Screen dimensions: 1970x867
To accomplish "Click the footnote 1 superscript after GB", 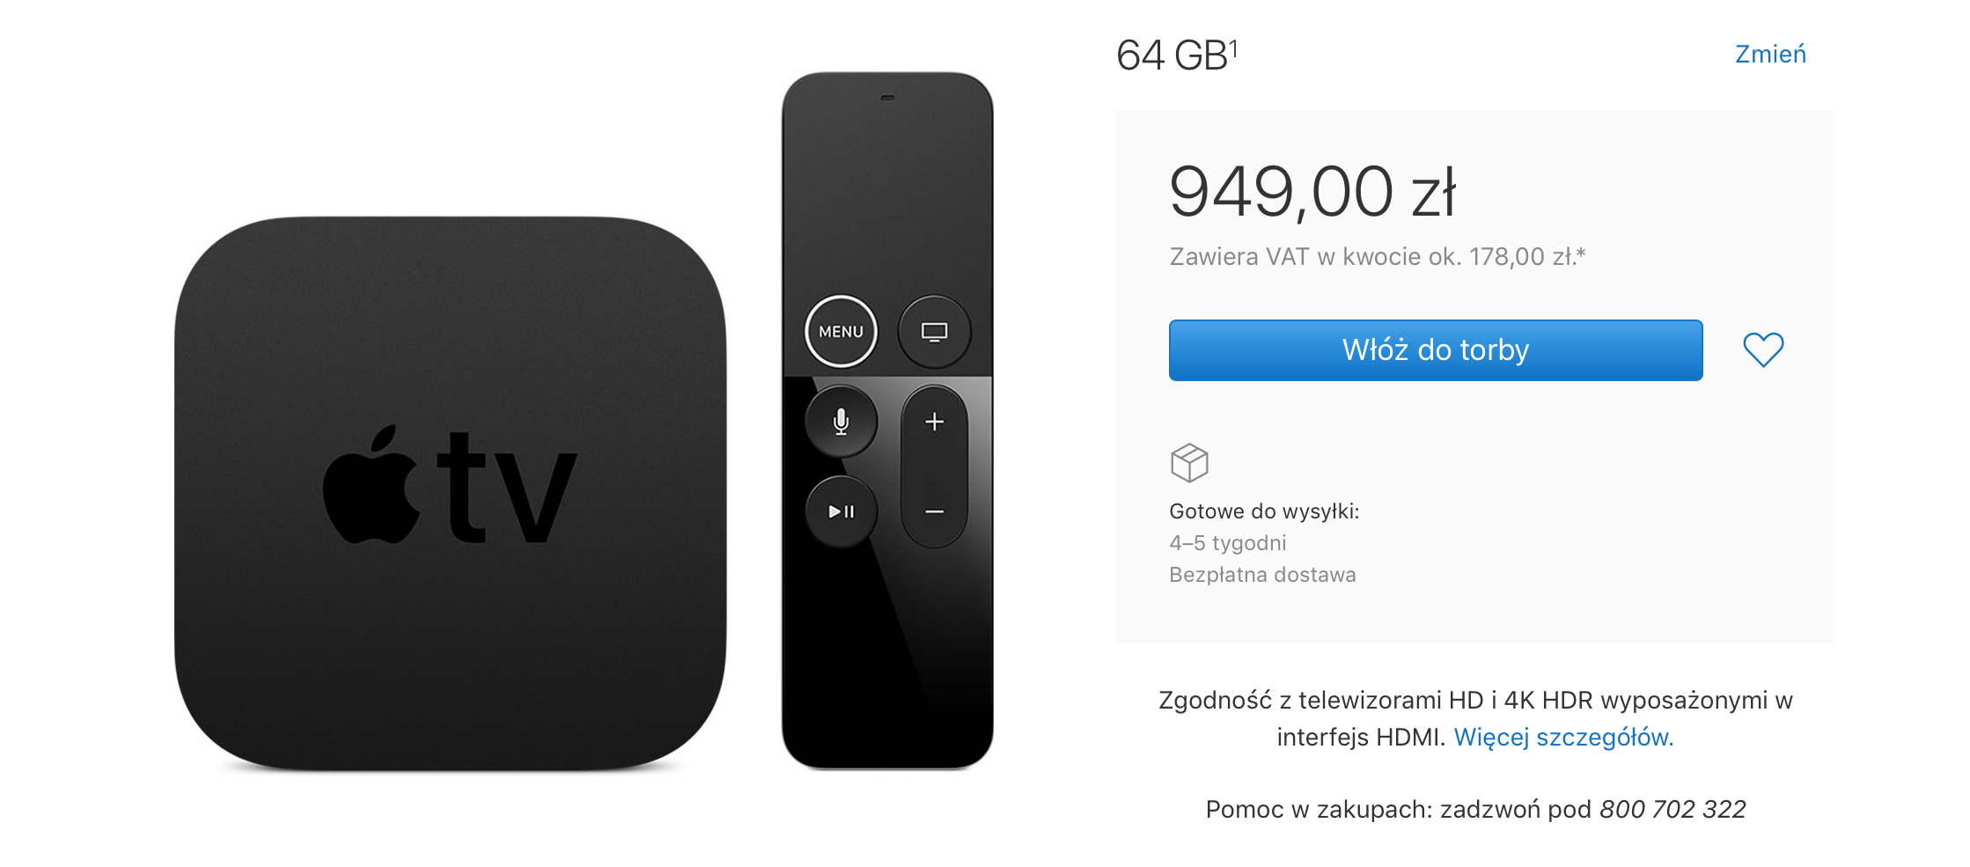I will [x=1233, y=48].
